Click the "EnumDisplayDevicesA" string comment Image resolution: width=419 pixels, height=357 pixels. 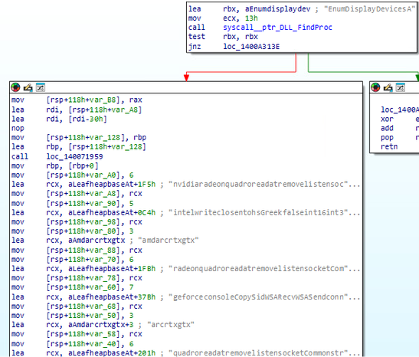point(369,9)
